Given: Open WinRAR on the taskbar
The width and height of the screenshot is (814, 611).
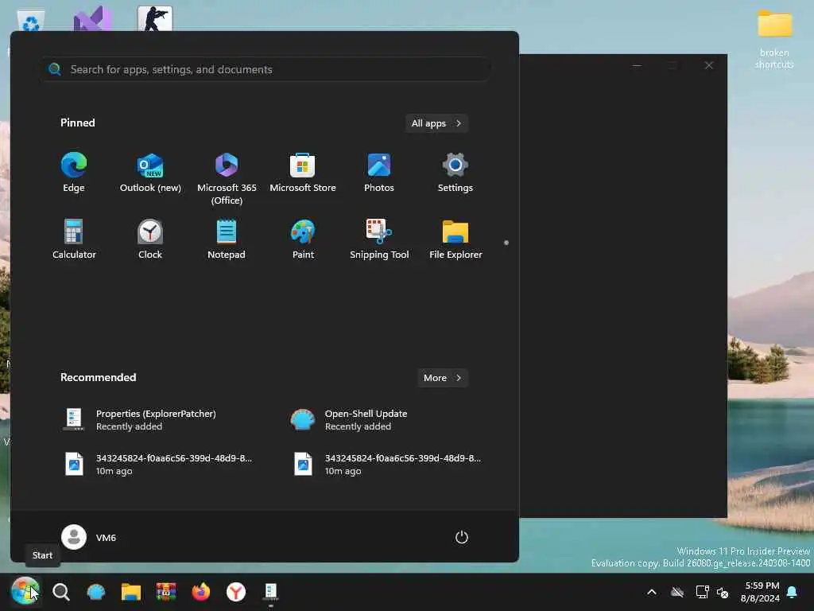Looking at the screenshot, I should pos(166,591).
